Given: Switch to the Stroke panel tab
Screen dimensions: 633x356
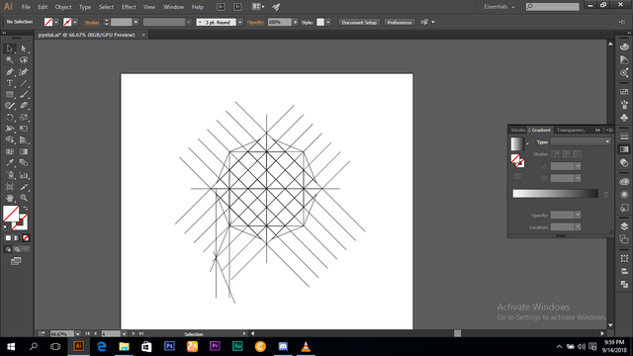Looking at the screenshot, I should [518, 130].
